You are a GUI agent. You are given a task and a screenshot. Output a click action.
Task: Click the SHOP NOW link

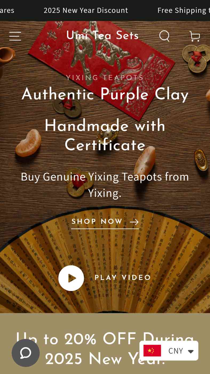(x=105, y=222)
